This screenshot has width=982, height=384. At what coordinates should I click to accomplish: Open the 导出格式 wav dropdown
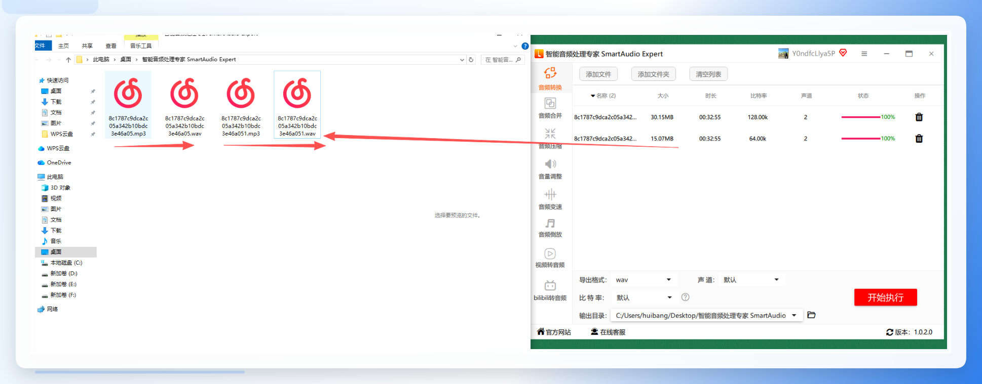pos(643,280)
